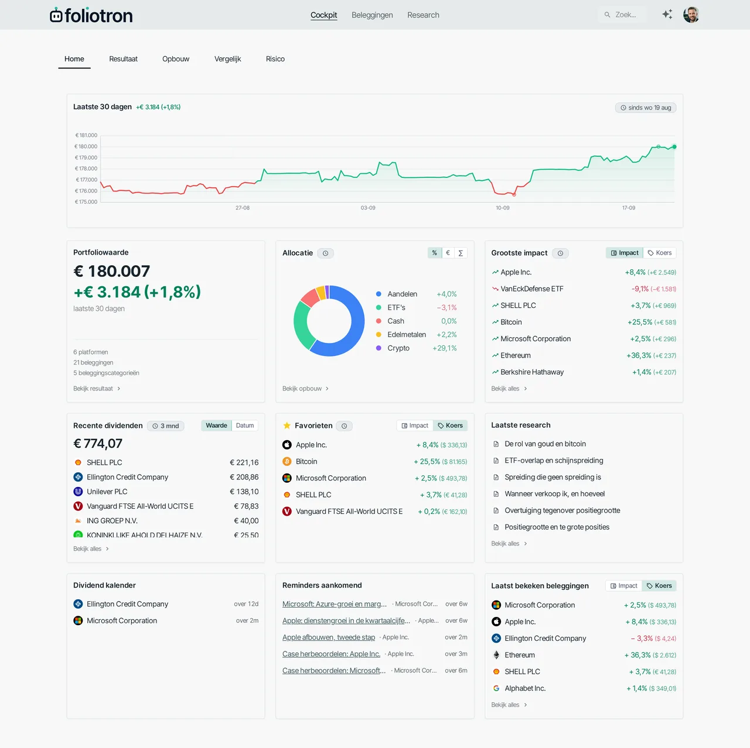Screen dimensions: 750x748
Task: Select the Home tab
Action: pyautogui.click(x=74, y=59)
